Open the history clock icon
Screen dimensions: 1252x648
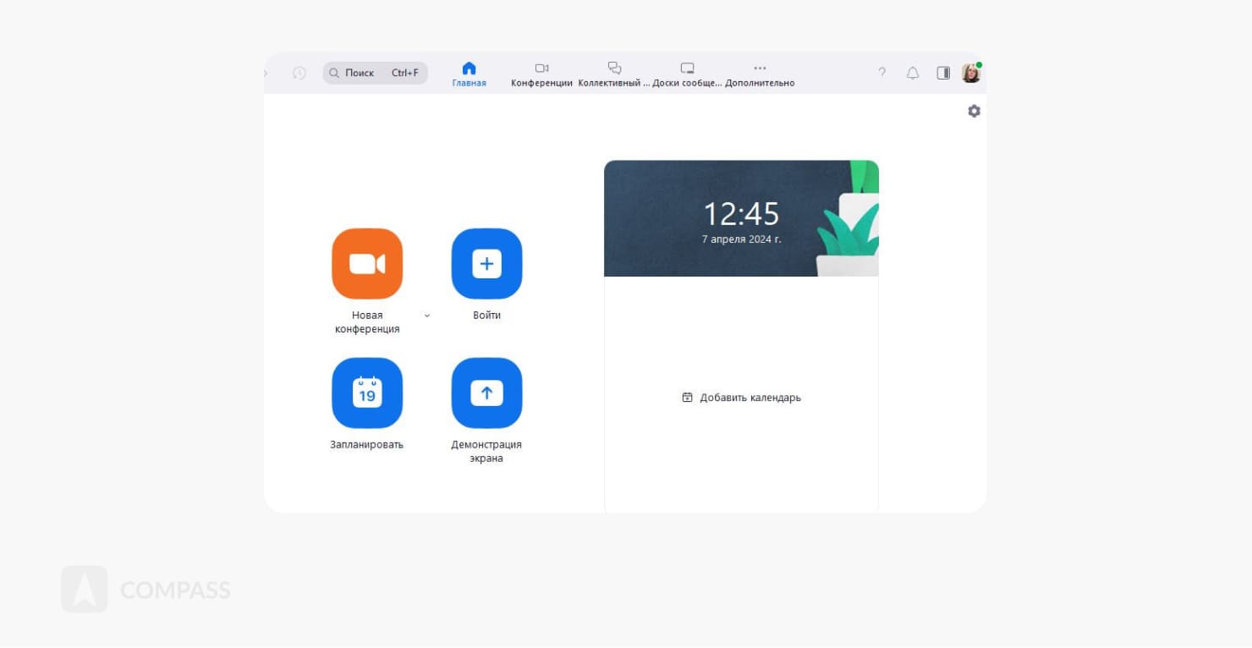299,73
